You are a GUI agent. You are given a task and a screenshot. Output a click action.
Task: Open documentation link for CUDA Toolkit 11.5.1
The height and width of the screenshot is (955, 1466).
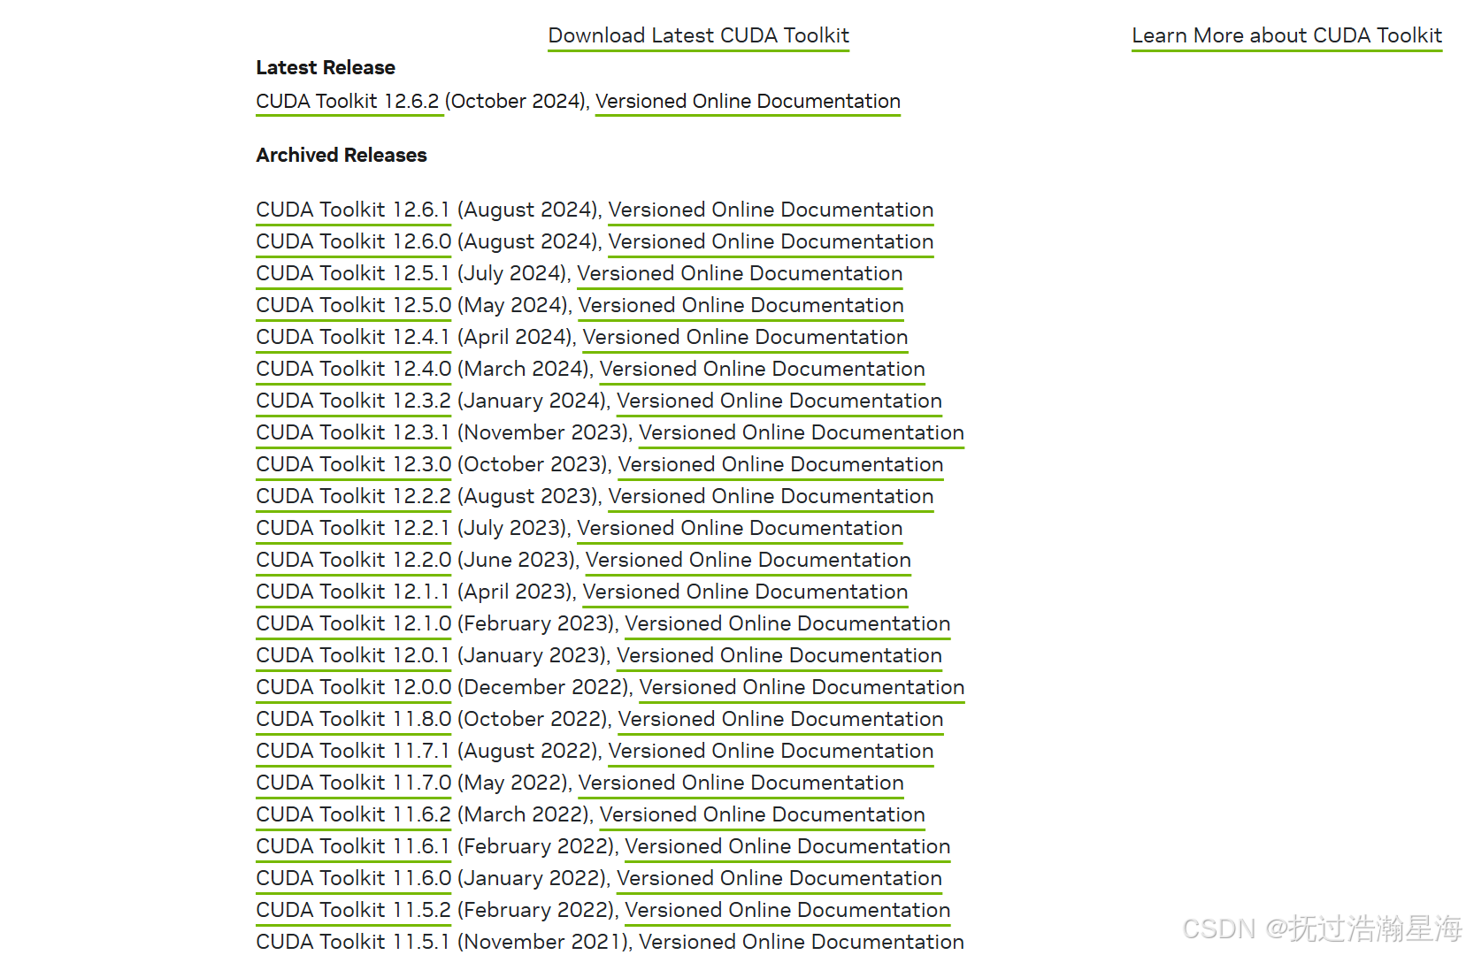[x=801, y=942]
